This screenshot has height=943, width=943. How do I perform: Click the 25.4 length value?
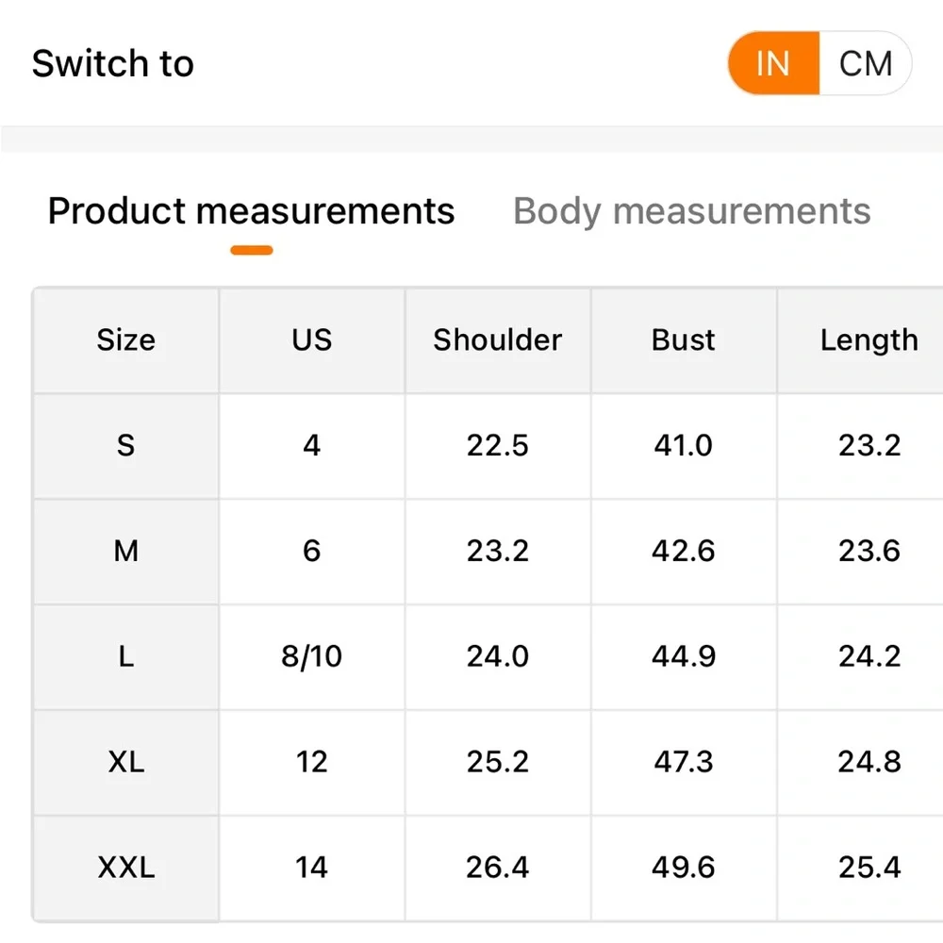coord(869,868)
